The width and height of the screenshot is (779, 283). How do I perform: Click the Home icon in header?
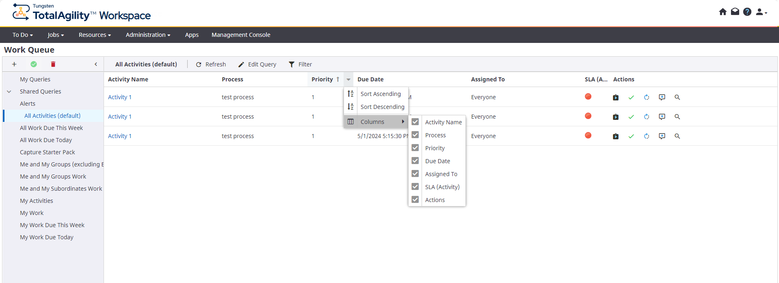coord(723,12)
